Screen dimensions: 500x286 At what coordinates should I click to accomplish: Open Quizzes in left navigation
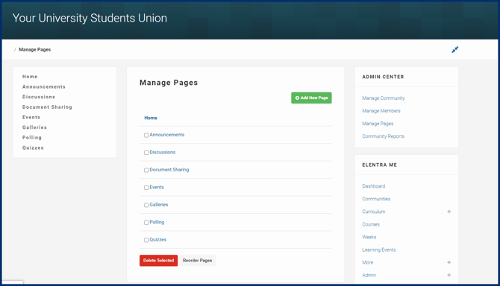click(x=33, y=148)
